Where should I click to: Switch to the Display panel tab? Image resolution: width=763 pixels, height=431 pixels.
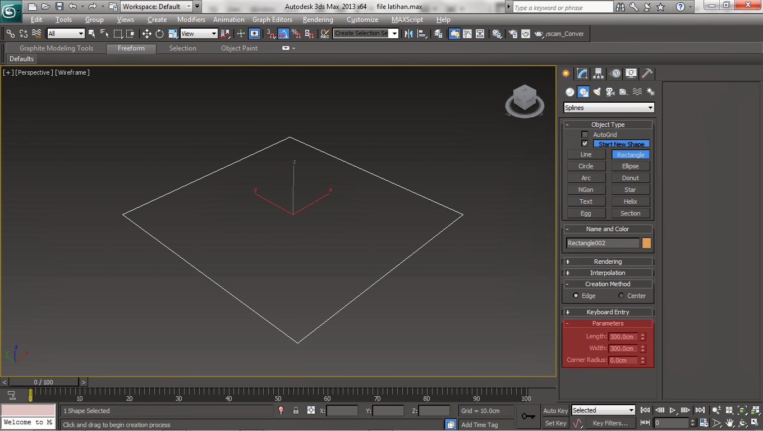click(x=631, y=74)
